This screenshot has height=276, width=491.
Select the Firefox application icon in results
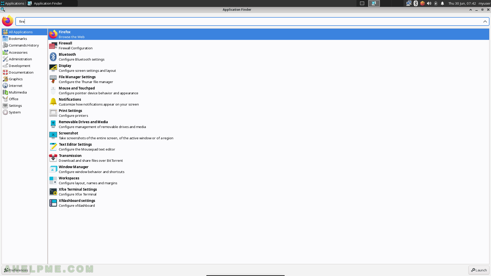coord(53,34)
